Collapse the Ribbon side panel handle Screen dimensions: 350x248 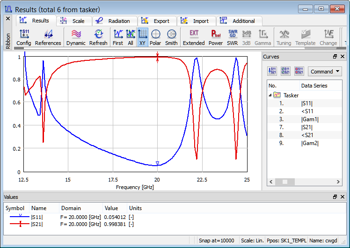coord(7,18)
